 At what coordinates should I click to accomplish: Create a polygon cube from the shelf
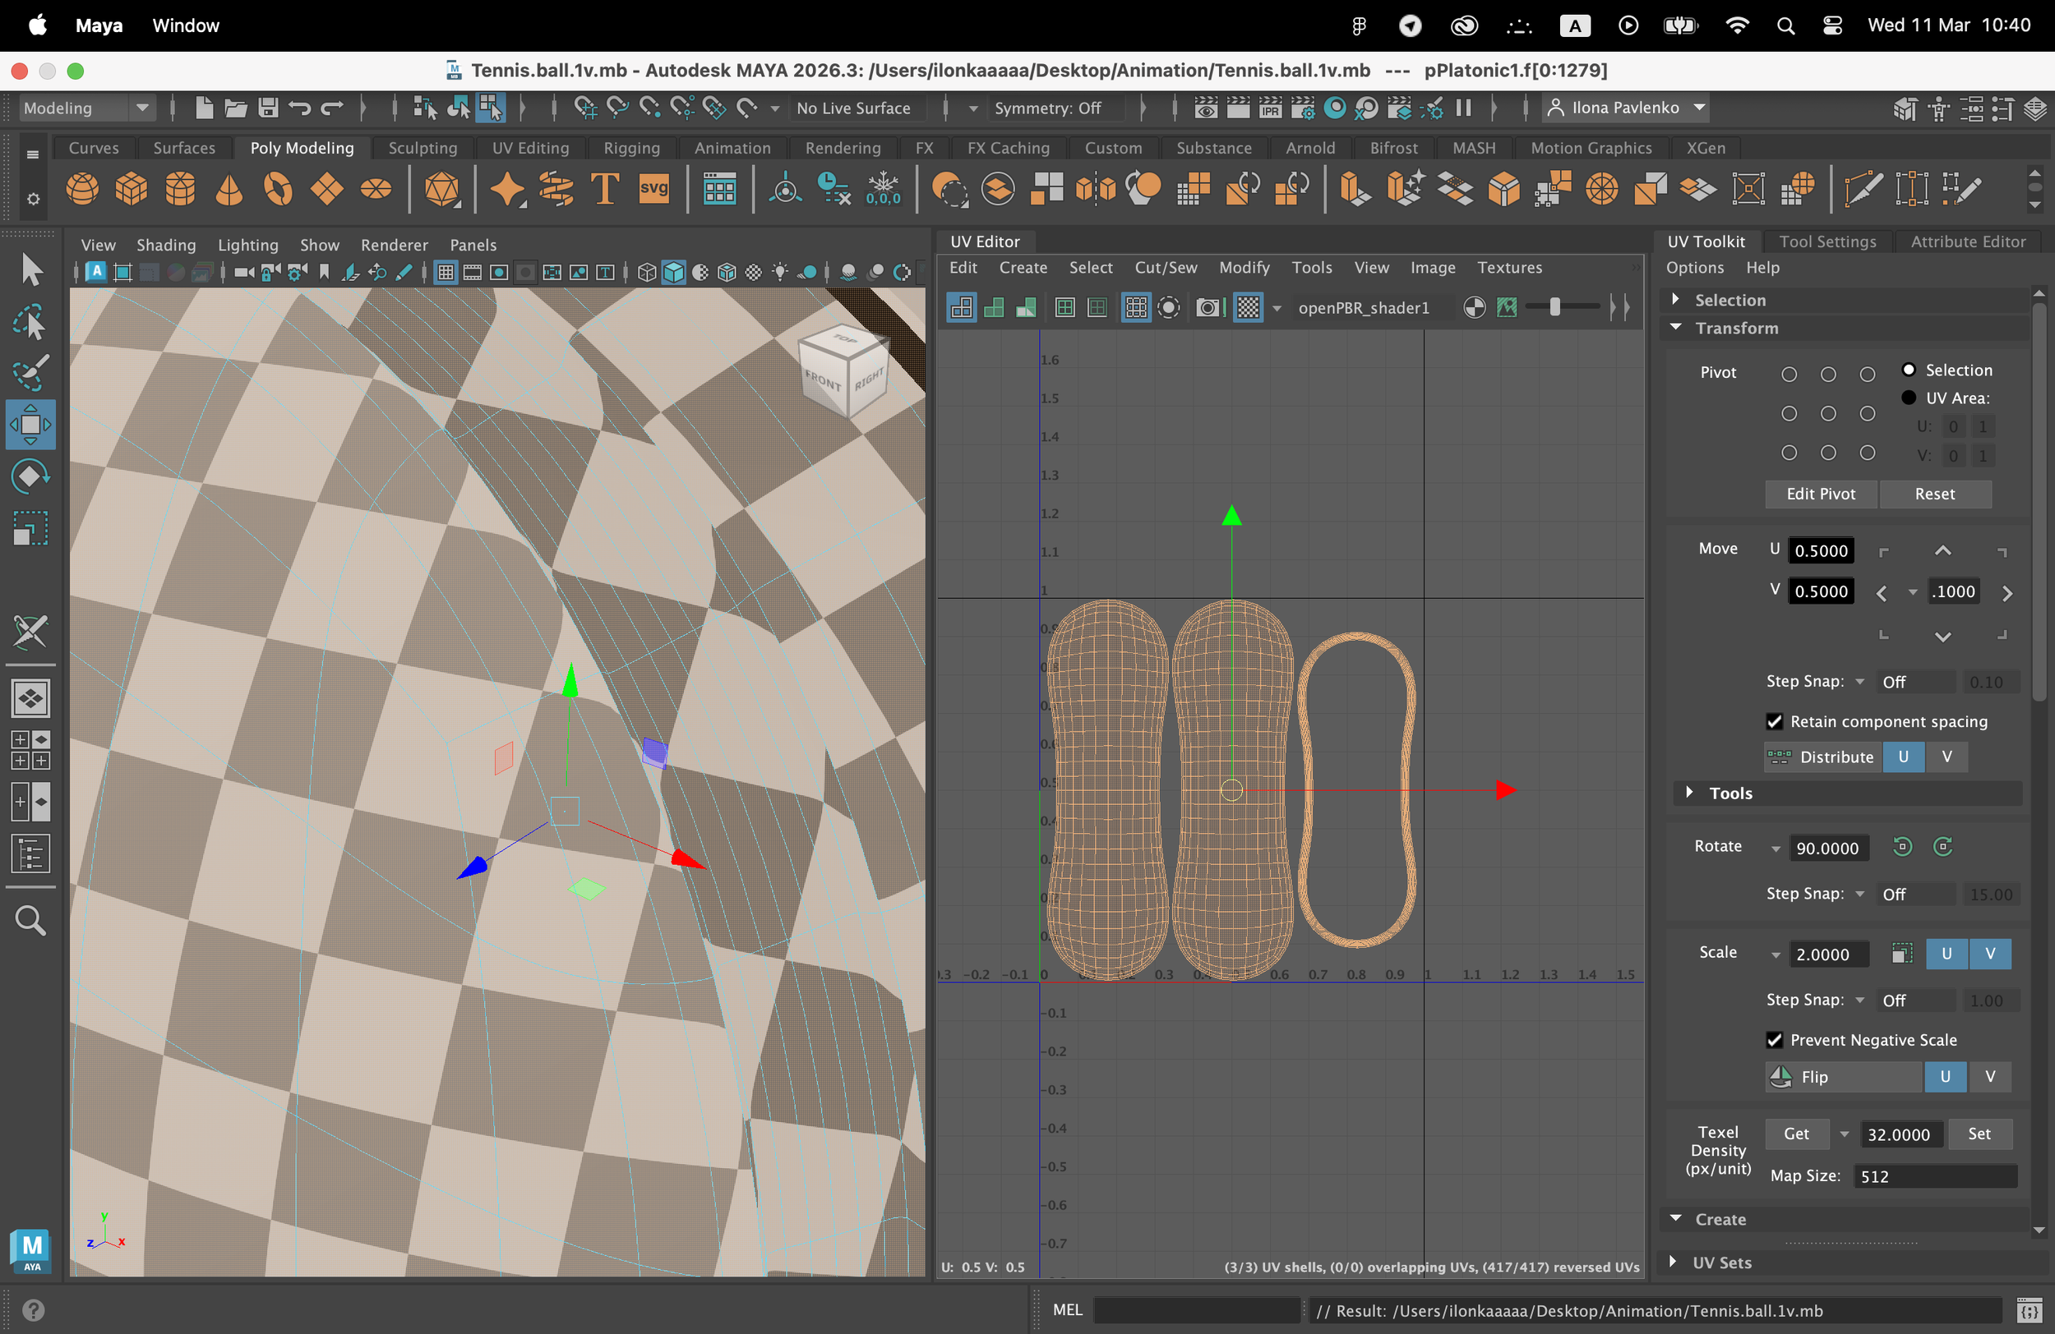[x=131, y=188]
